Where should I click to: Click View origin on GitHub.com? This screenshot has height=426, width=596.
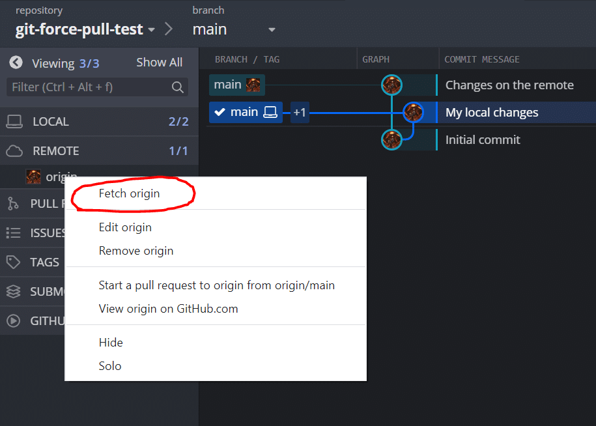click(x=169, y=309)
